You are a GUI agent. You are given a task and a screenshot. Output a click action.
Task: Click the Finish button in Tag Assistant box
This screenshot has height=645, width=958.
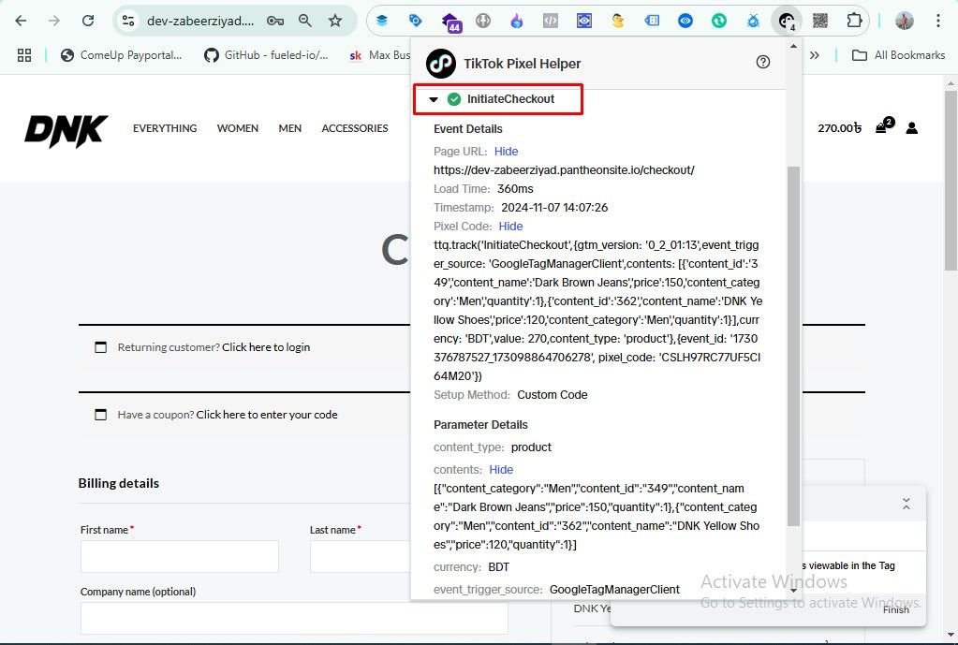[x=895, y=609]
